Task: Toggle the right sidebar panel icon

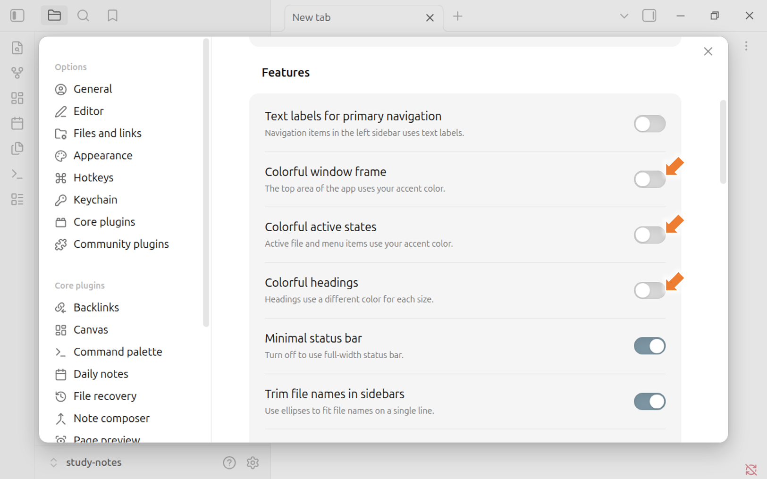Action: (649, 16)
